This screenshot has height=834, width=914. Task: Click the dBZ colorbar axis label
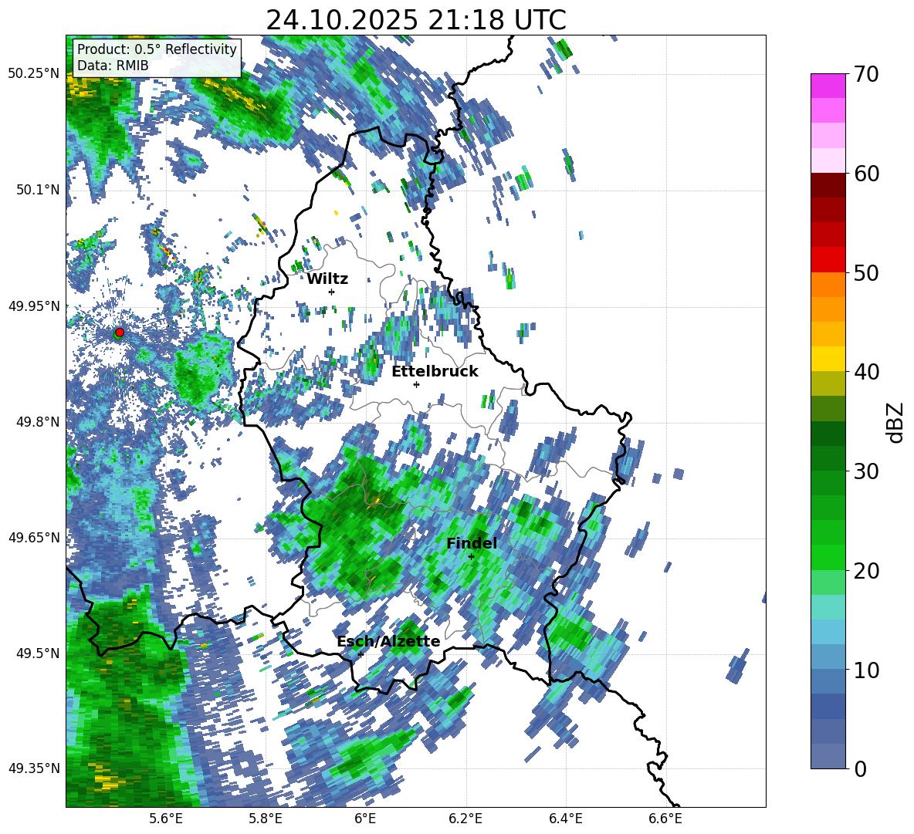click(x=896, y=422)
